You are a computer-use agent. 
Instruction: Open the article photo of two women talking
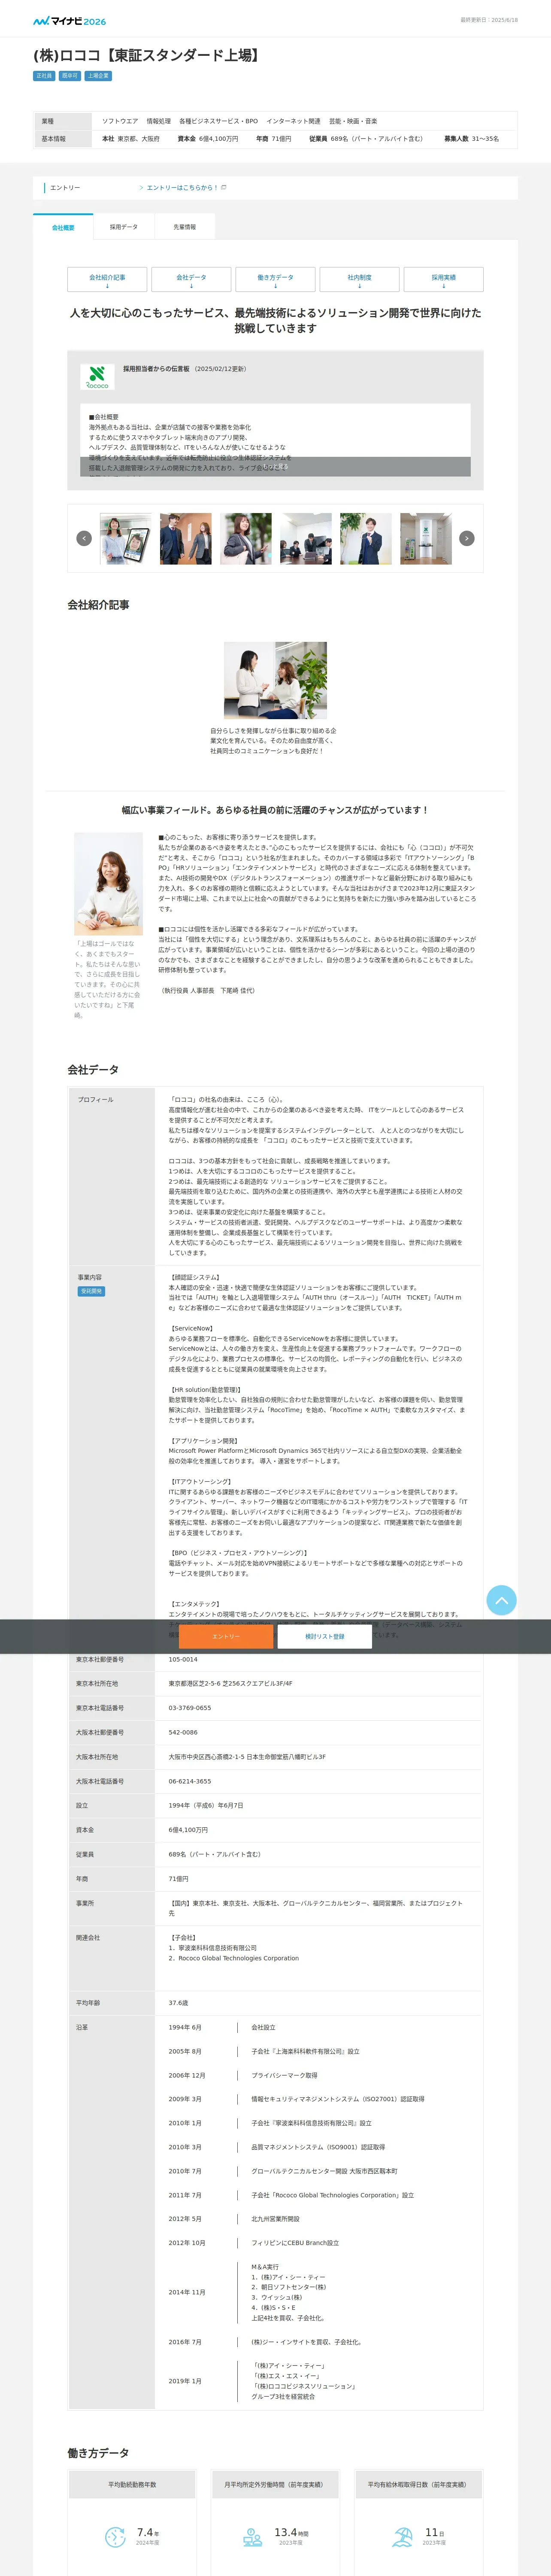coord(275,680)
